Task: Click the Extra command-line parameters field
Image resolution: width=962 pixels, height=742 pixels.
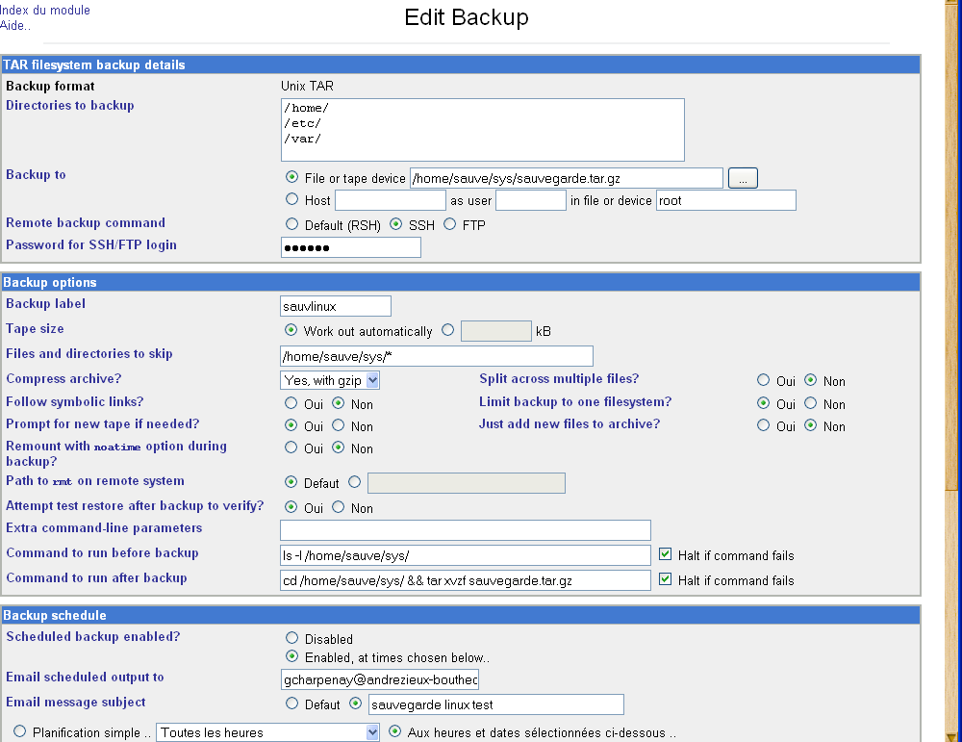Action: pyautogui.click(x=466, y=530)
